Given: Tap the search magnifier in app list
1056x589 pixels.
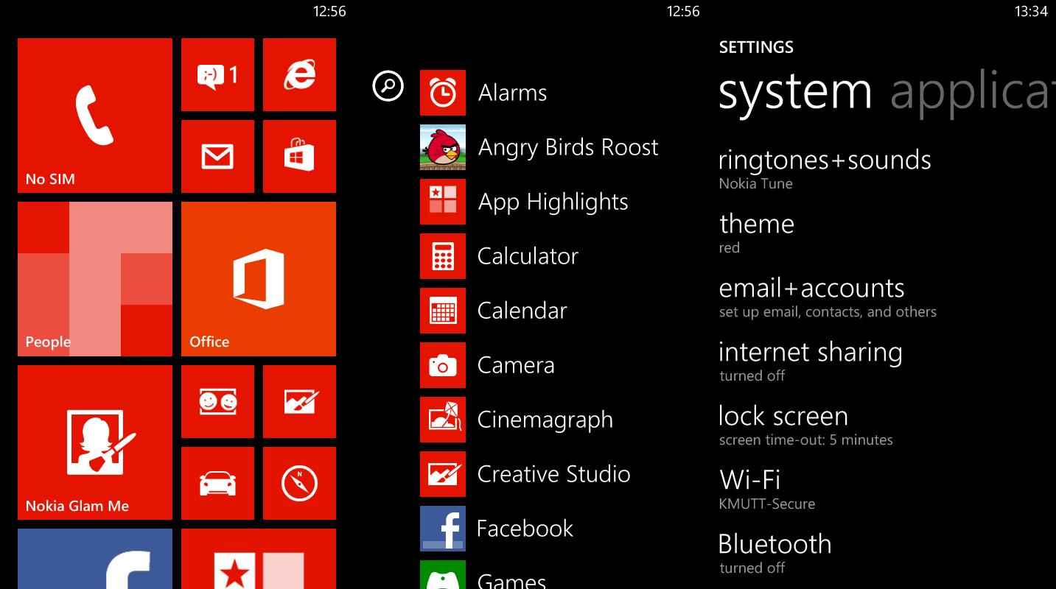Looking at the screenshot, I should [x=388, y=85].
